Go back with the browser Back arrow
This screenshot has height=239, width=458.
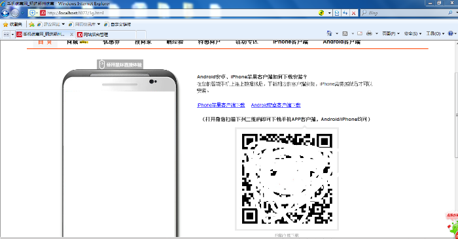(5, 13)
